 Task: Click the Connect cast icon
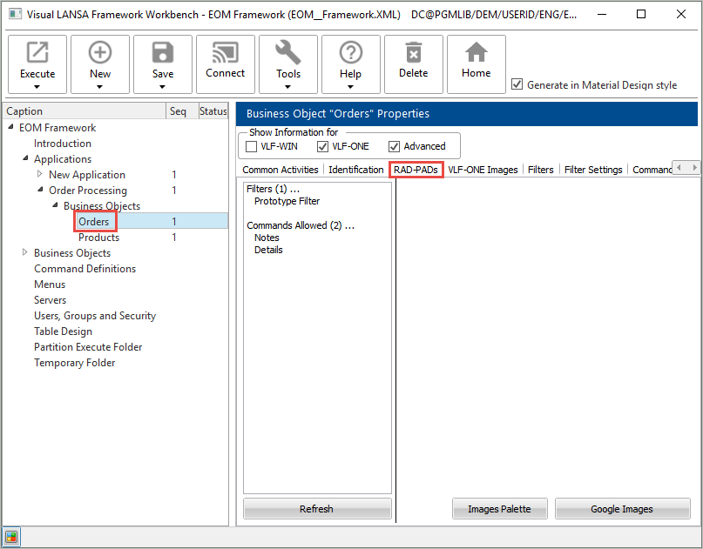226,54
